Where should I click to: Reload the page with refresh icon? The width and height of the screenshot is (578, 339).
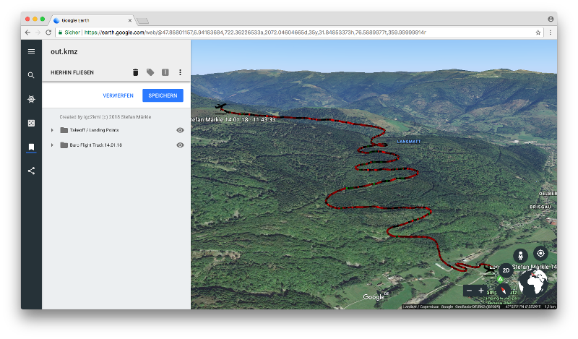(48, 33)
